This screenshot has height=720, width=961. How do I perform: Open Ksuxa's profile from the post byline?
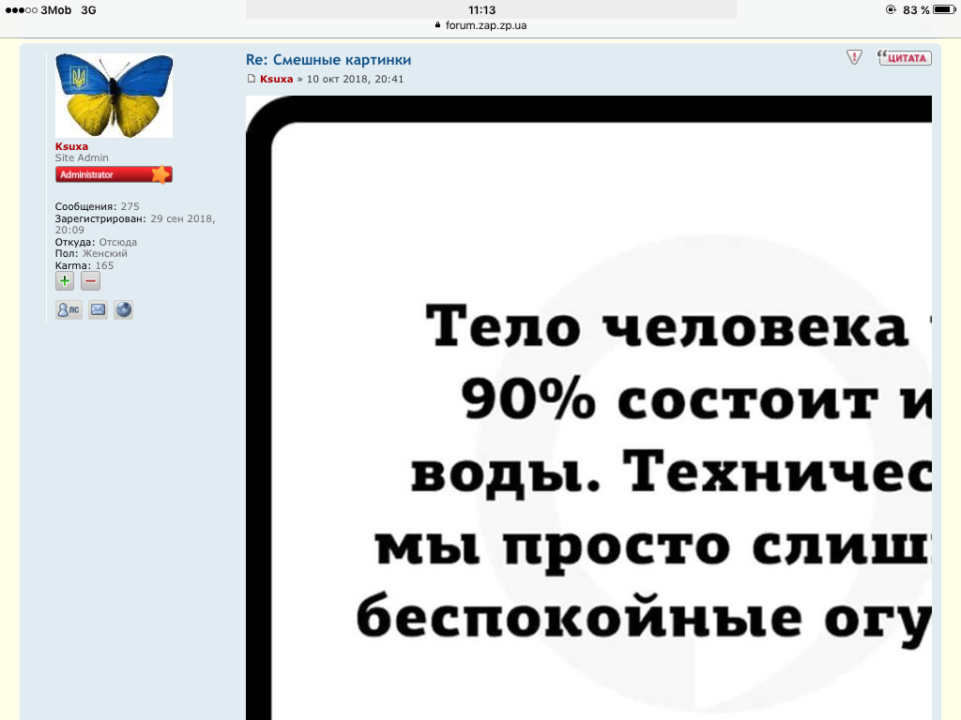tap(276, 79)
